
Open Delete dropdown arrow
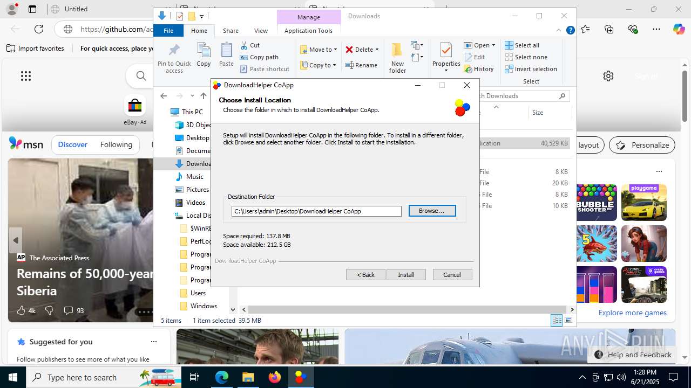[377, 50]
